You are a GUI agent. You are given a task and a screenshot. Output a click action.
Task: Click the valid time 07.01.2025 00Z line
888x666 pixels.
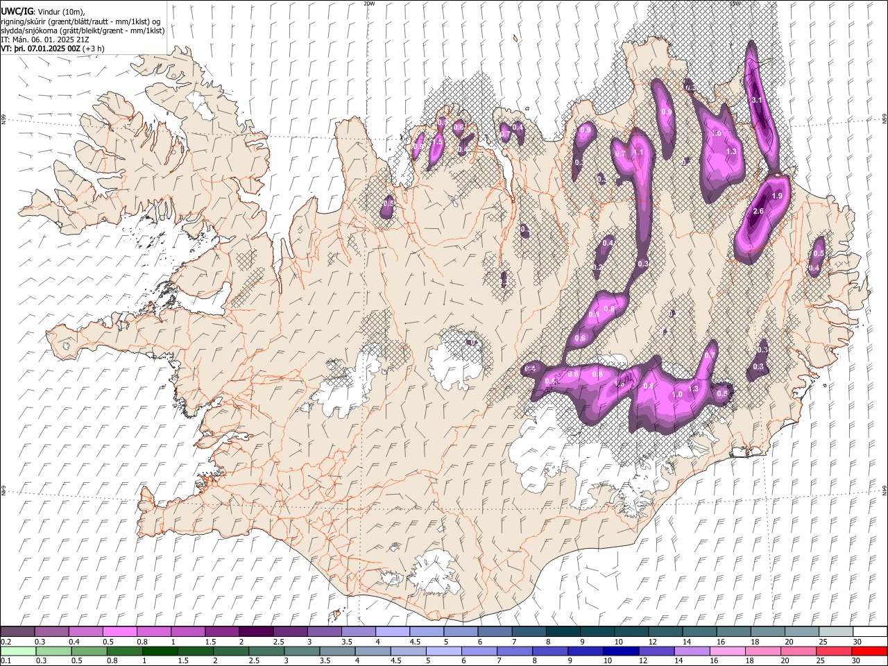coord(52,49)
